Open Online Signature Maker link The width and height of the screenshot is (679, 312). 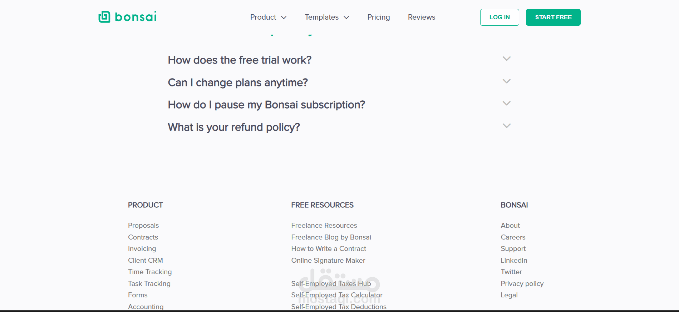click(x=328, y=261)
